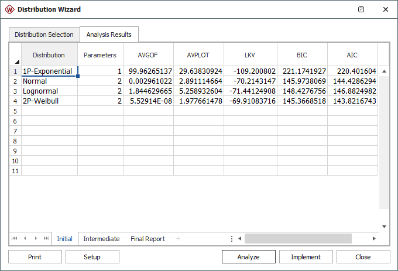Go to first sheet navigation arrow
Viewport: 398px width, 271px height.
(15, 238)
